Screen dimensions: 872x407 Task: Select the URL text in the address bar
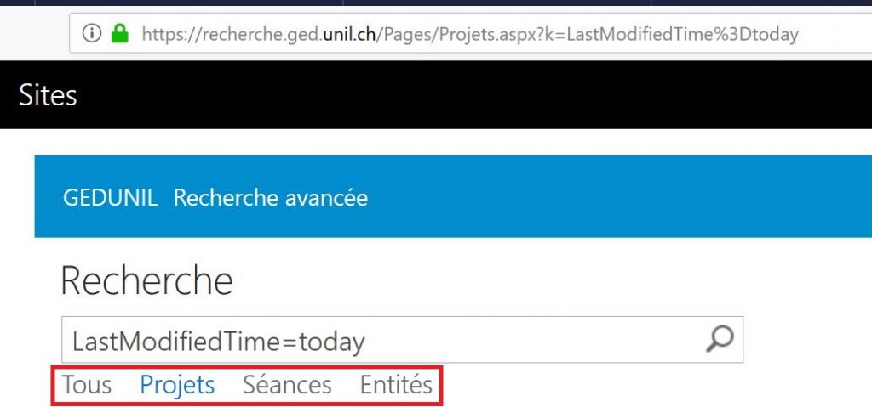pyautogui.click(x=468, y=34)
